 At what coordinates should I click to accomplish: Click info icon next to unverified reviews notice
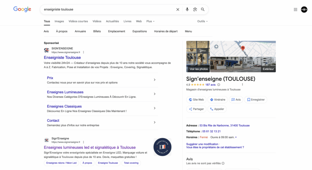223,163
